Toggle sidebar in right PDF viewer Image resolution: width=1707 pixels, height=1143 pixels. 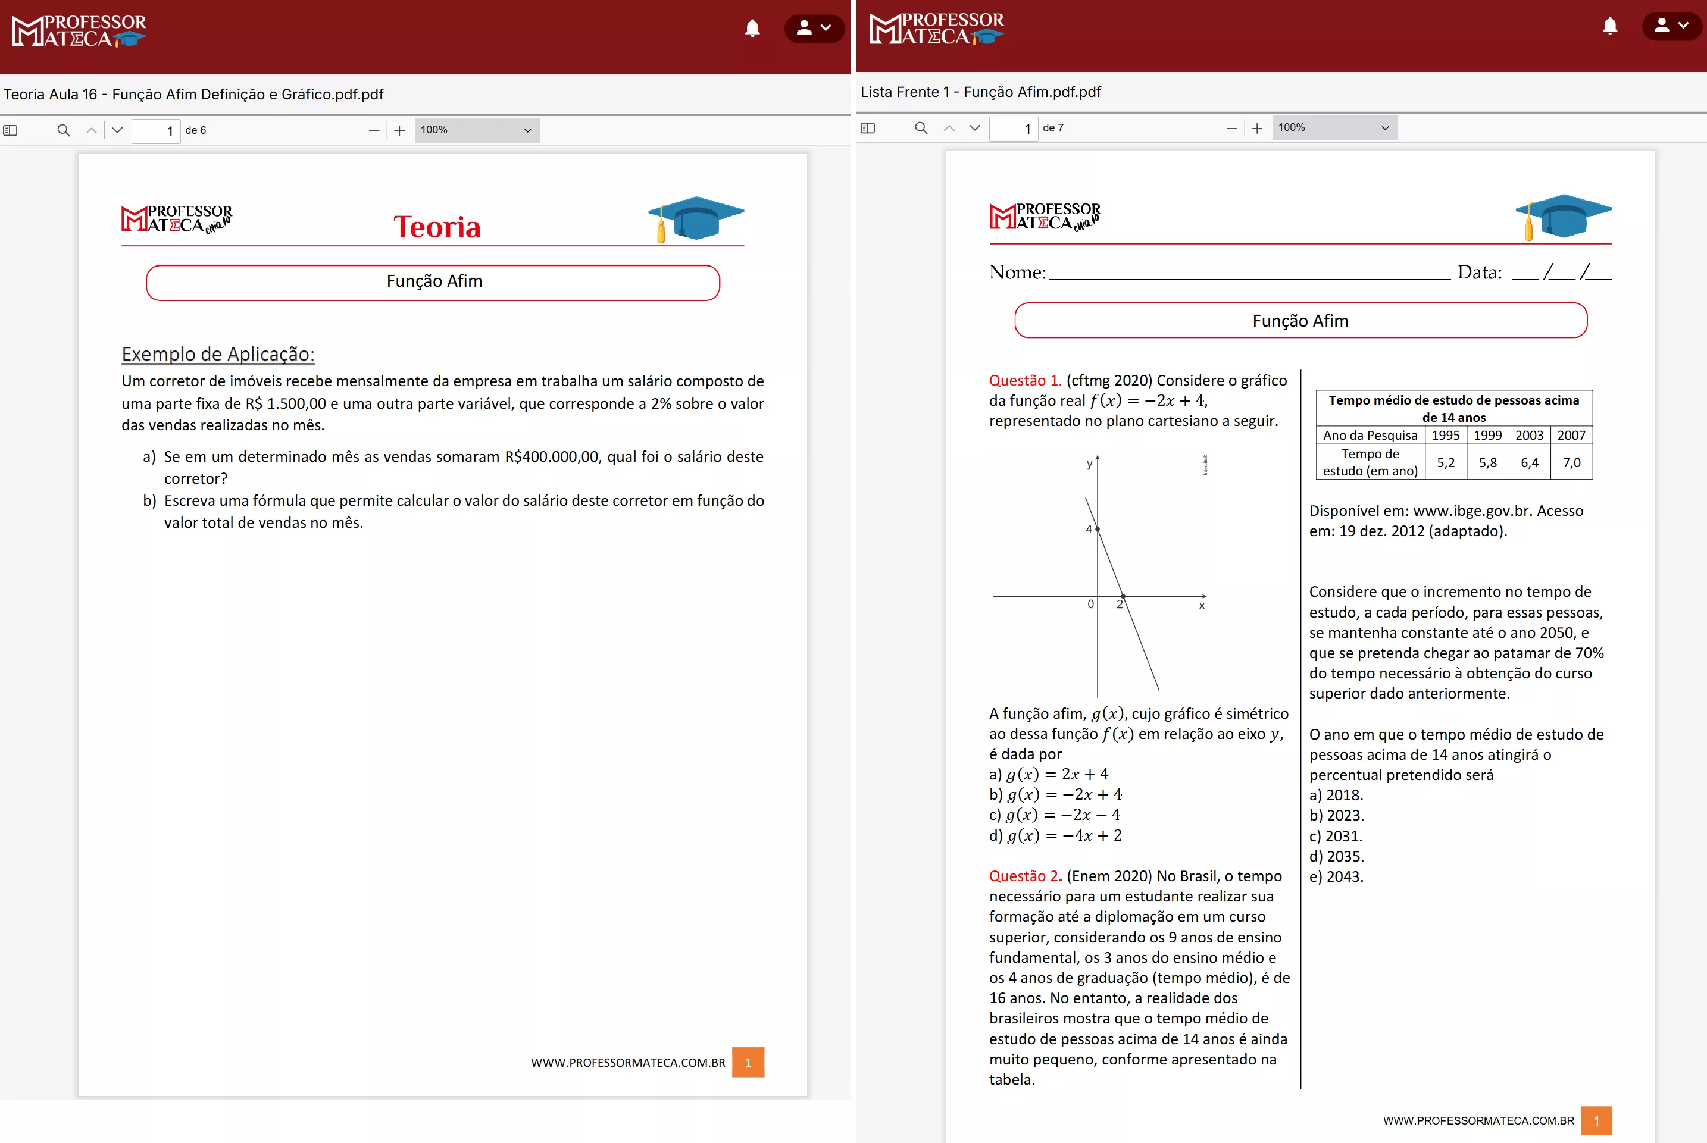pos(868,129)
